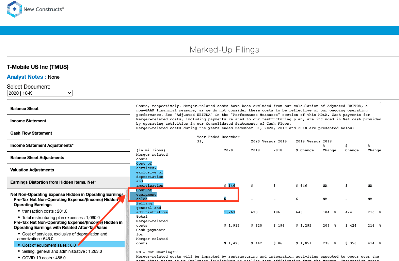Click the 2020 Versus 2019 column header

(x=269, y=141)
